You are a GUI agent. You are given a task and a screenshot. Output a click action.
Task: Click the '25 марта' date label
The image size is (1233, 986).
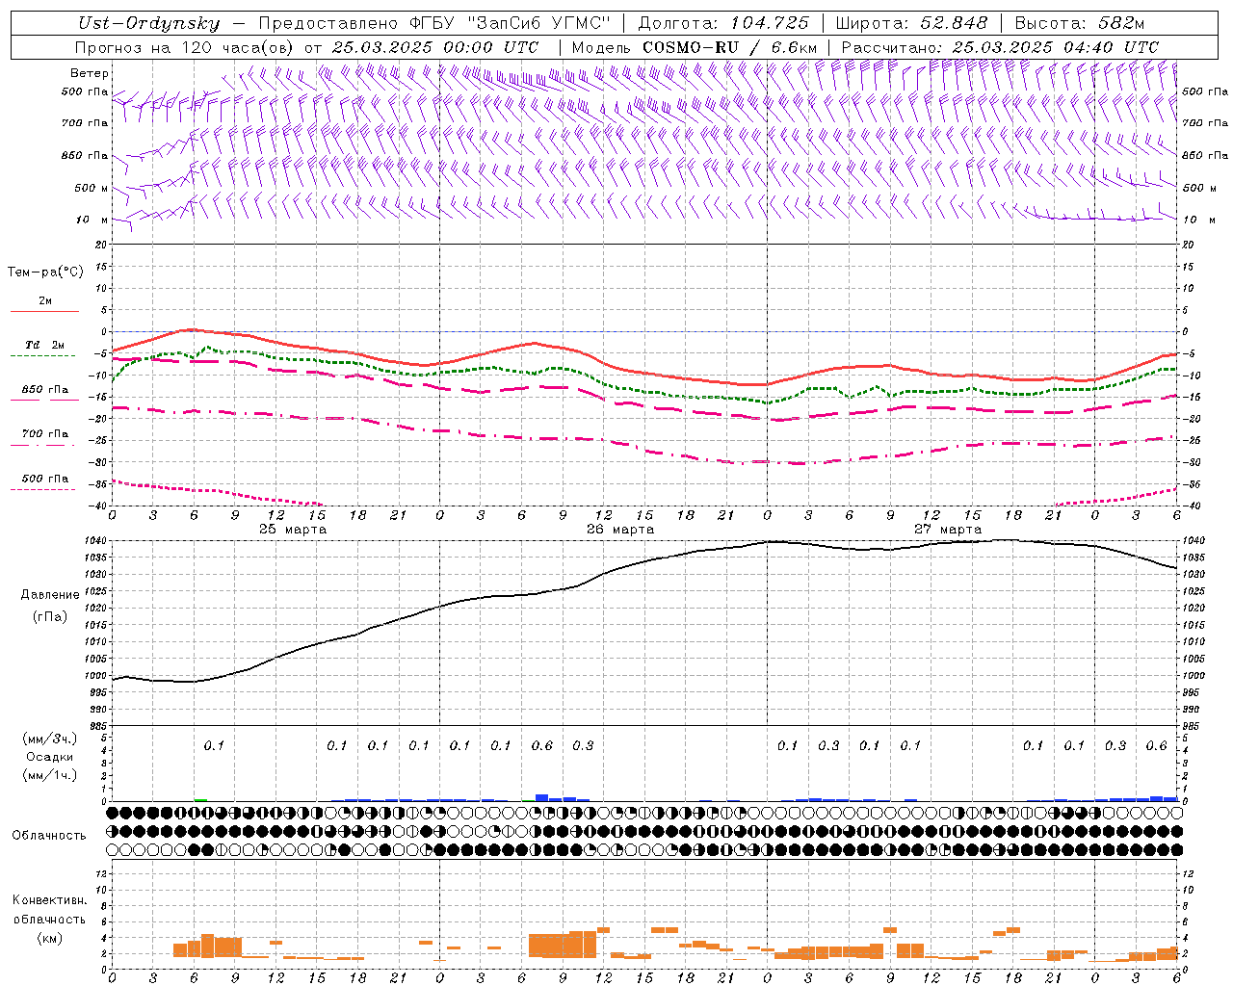[293, 530]
